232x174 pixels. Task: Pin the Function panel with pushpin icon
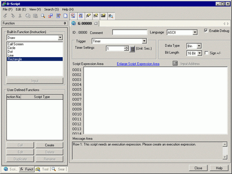coord(65,23)
